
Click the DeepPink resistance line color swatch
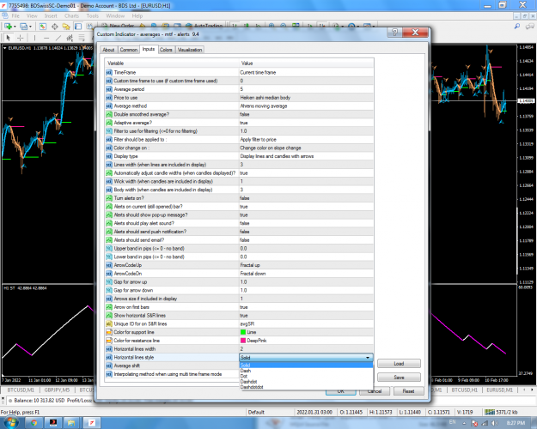click(x=243, y=341)
